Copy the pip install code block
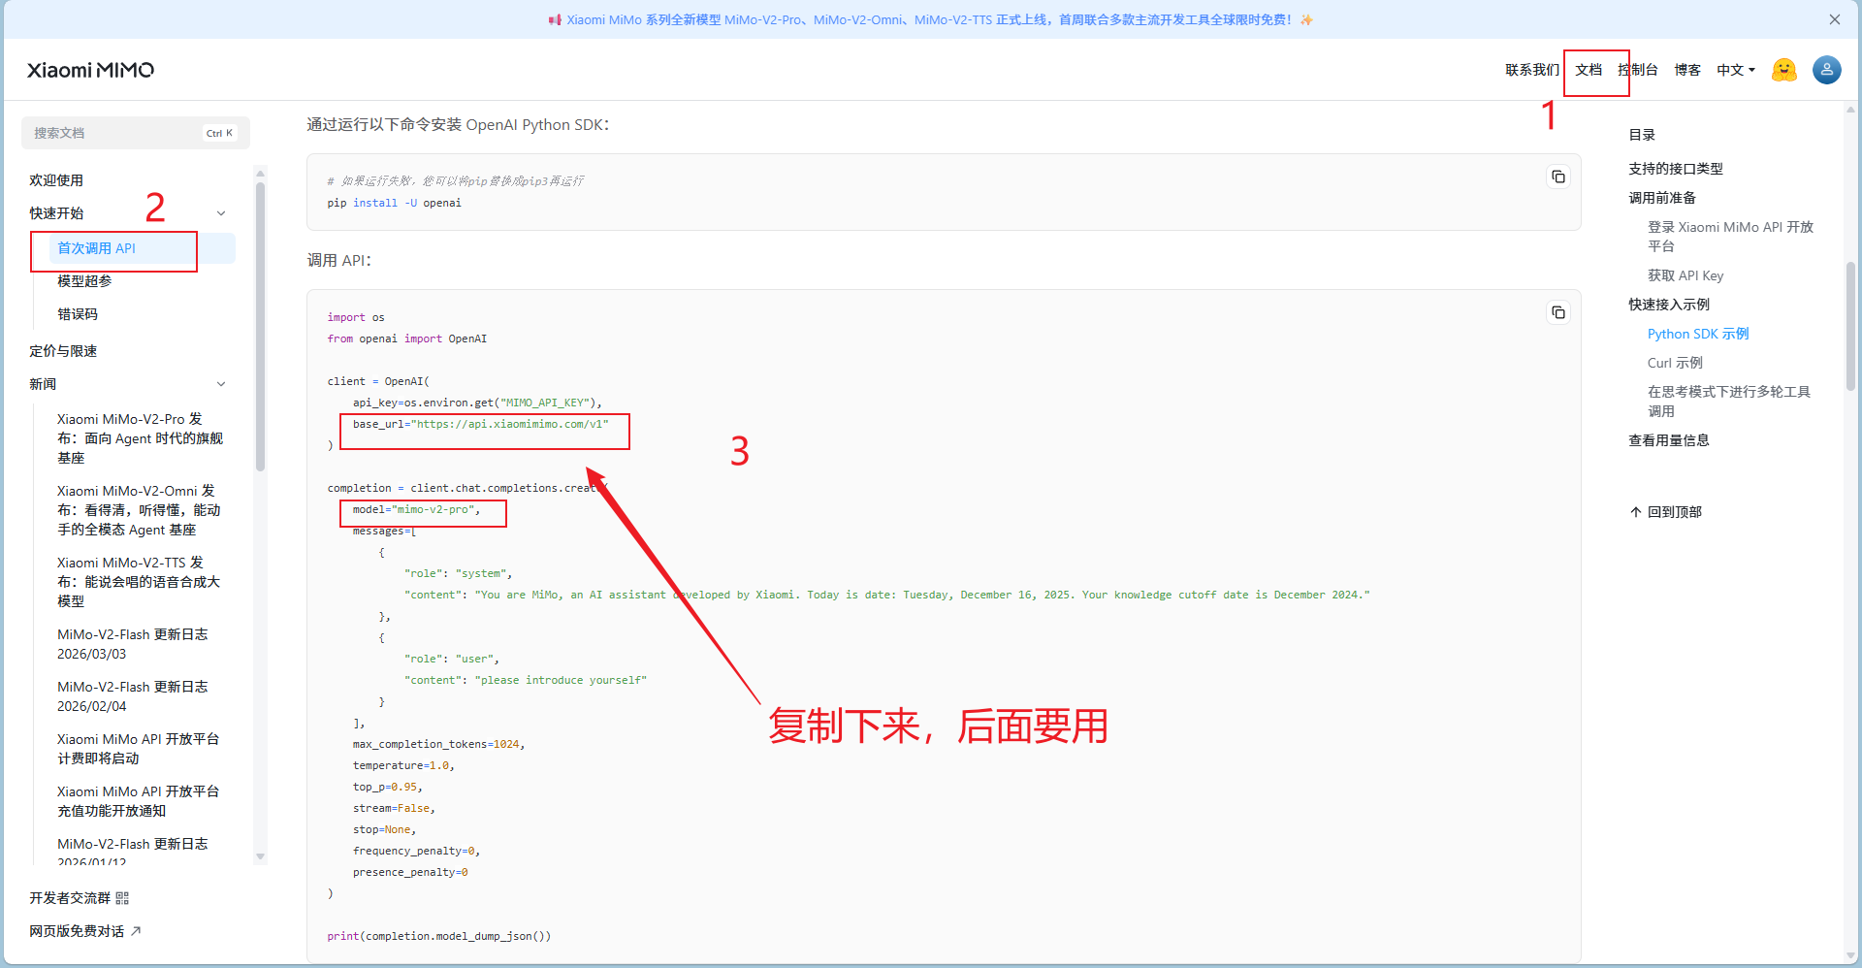 (1557, 177)
